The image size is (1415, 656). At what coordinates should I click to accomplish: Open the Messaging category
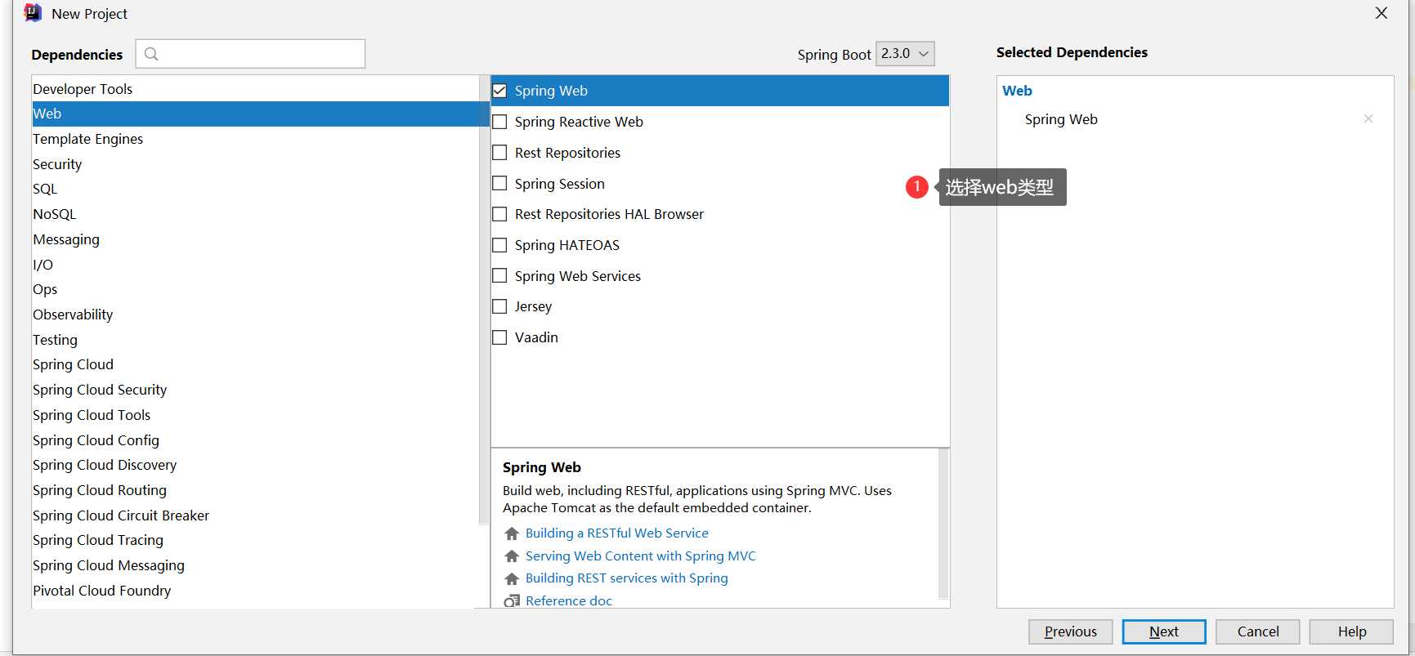pyautogui.click(x=255, y=239)
